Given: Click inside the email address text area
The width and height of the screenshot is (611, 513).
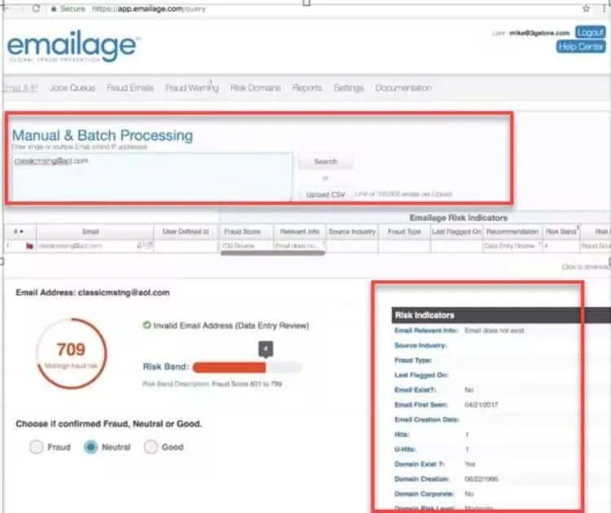Looking at the screenshot, I should coord(152,176).
